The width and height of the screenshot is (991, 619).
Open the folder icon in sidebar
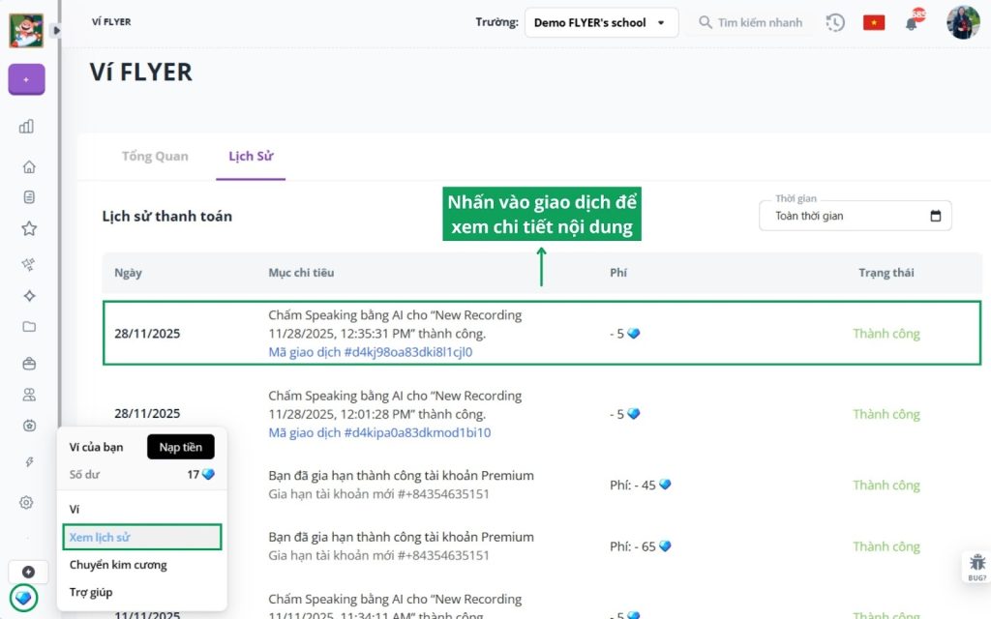tap(29, 327)
